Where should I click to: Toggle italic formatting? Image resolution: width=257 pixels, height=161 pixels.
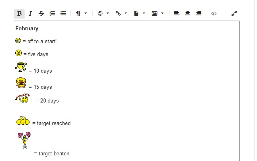[x=30, y=14]
